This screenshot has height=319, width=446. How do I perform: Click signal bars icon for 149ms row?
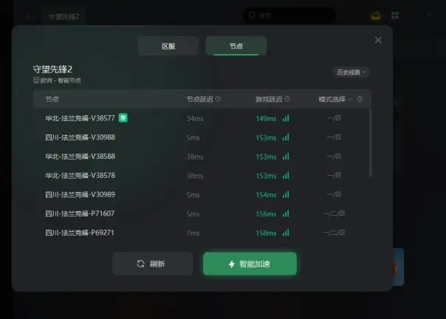[x=286, y=118]
